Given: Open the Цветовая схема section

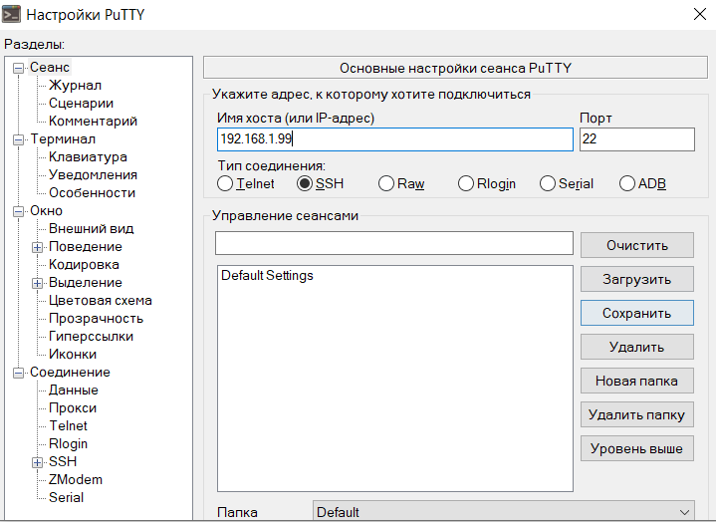Looking at the screenshot, I should coord(100,301).
